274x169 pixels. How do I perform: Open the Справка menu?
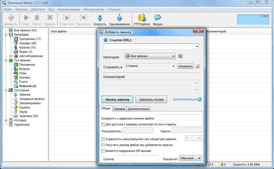coord(114,9)
